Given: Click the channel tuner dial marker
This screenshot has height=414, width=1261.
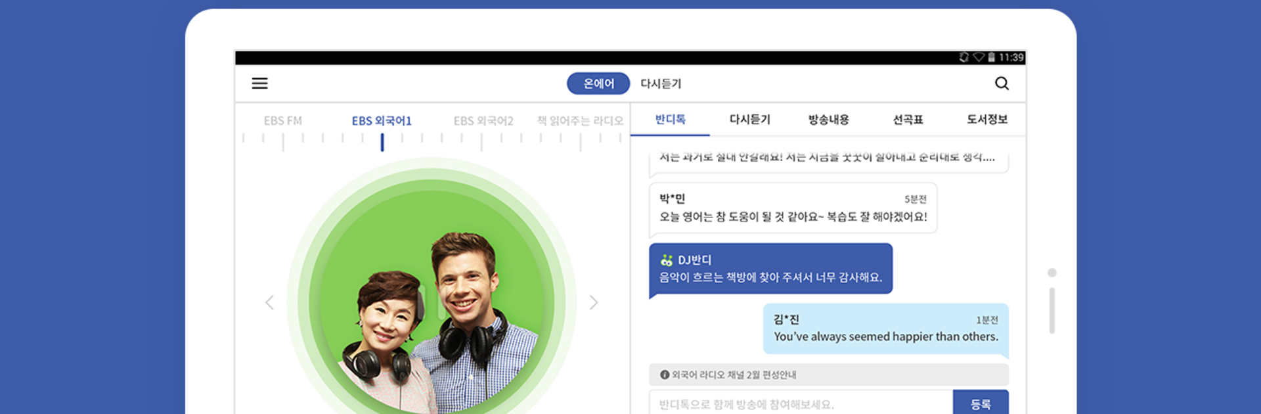Looking at the screenshot, I should point(382,142).
